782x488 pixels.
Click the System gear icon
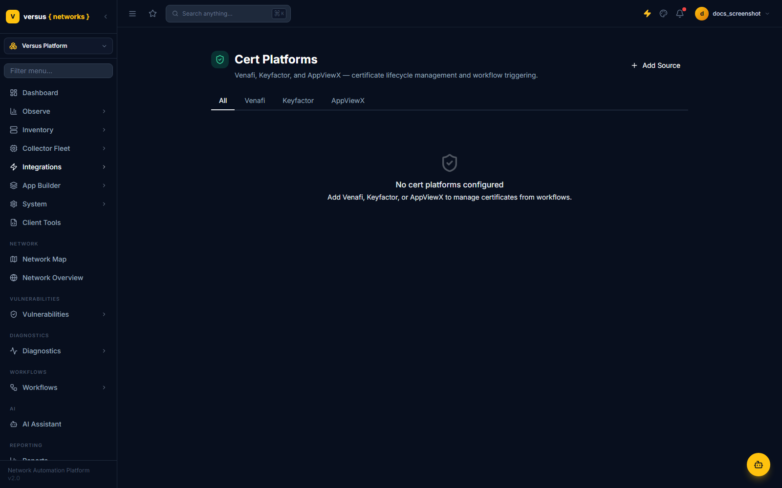pos(14,204)
